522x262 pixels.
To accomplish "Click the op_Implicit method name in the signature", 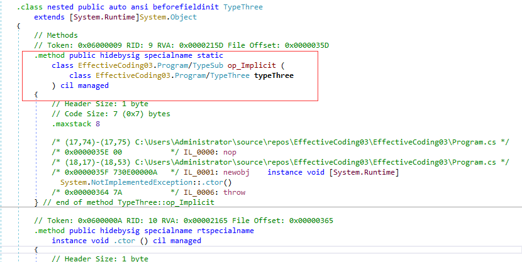I will pyautogui.click(x=252, y=65).
